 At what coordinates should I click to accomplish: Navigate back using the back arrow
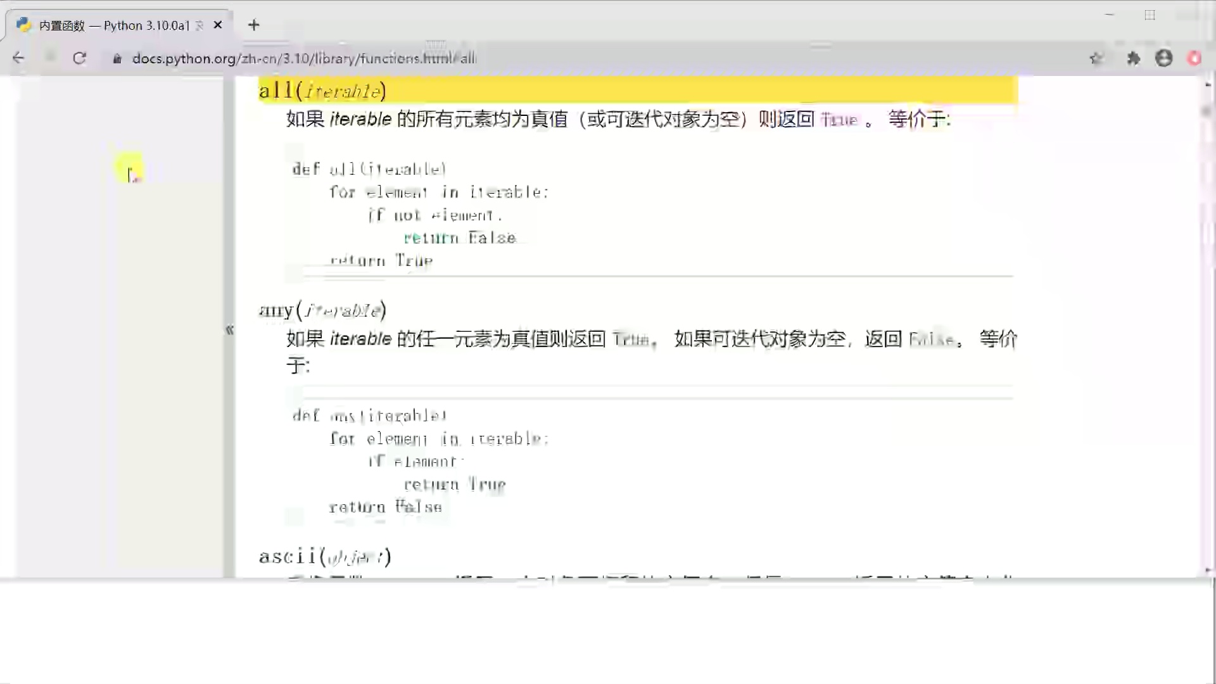pyautogui.click(x=18, y=58)
